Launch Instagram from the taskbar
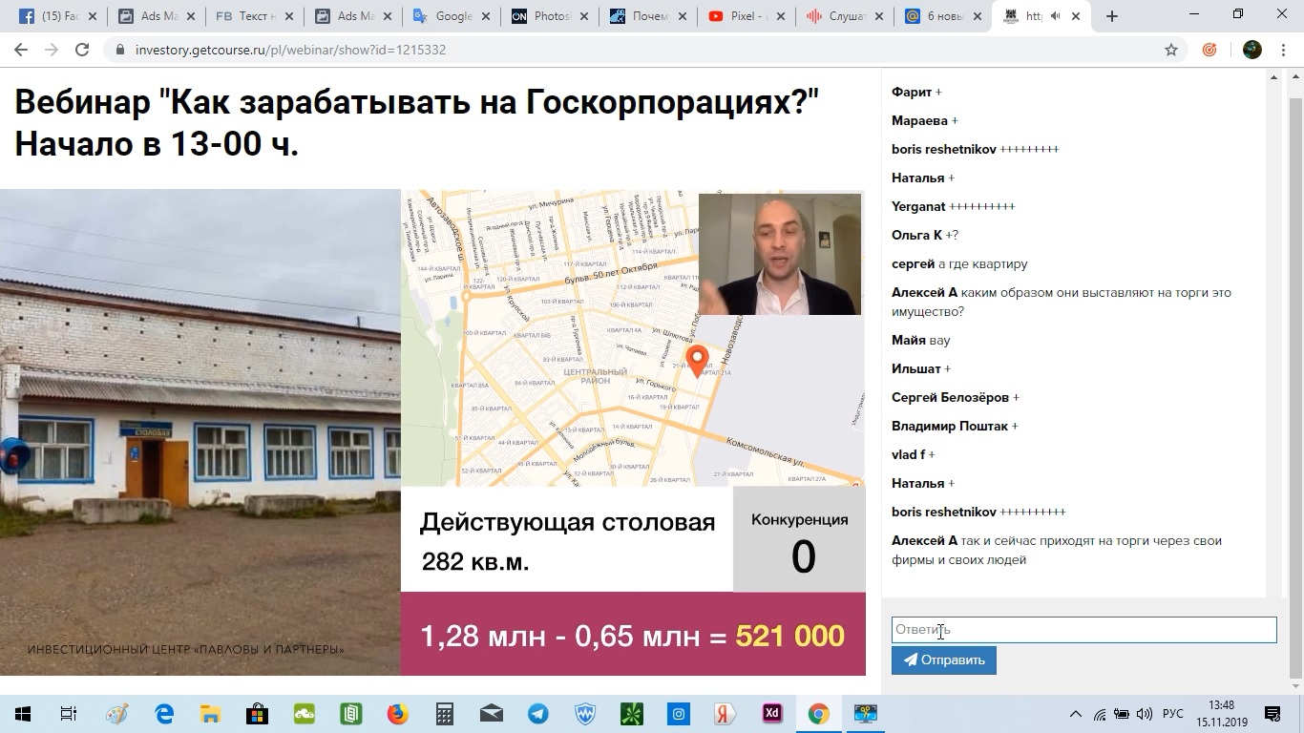 click(x=677, y=713)
